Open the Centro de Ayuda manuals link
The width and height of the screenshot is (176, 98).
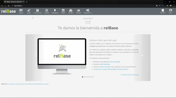point(114,62)
